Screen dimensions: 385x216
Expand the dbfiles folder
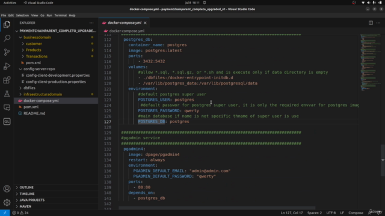pos(20,88)
